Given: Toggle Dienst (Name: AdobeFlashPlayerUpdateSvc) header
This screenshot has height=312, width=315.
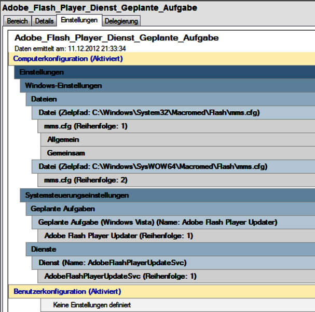Looking at the screenshot, I should click(173, 263).
